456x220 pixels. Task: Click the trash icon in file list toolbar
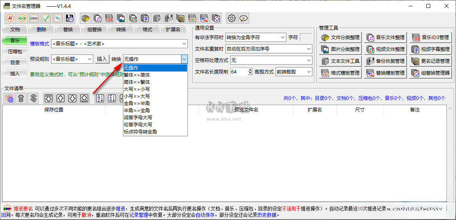(x=21, y=98)
